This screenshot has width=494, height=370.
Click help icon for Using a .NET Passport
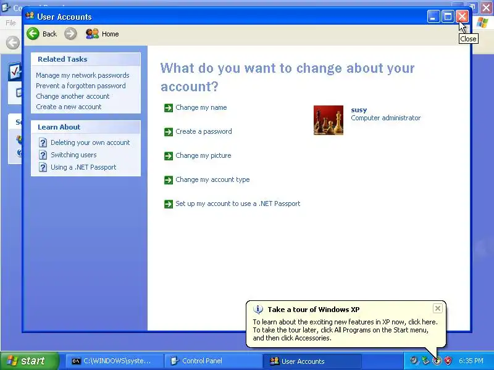click(43, 167)
